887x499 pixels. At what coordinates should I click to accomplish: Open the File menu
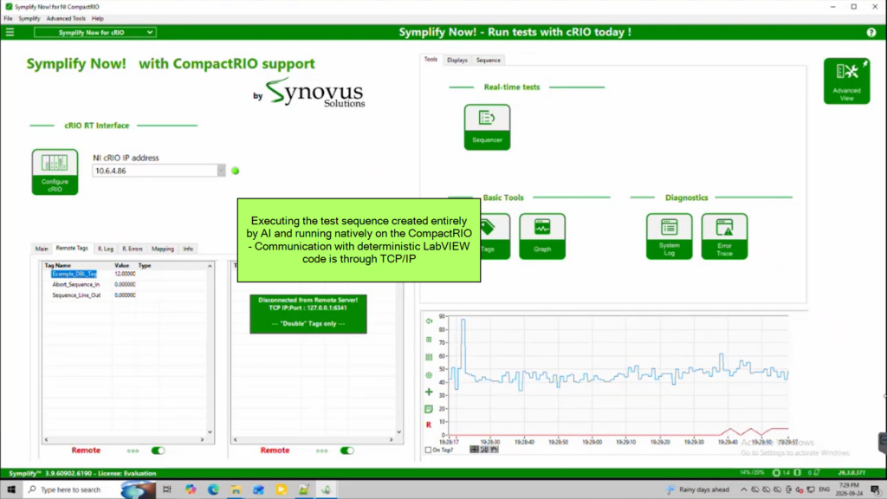click(8, 18)
